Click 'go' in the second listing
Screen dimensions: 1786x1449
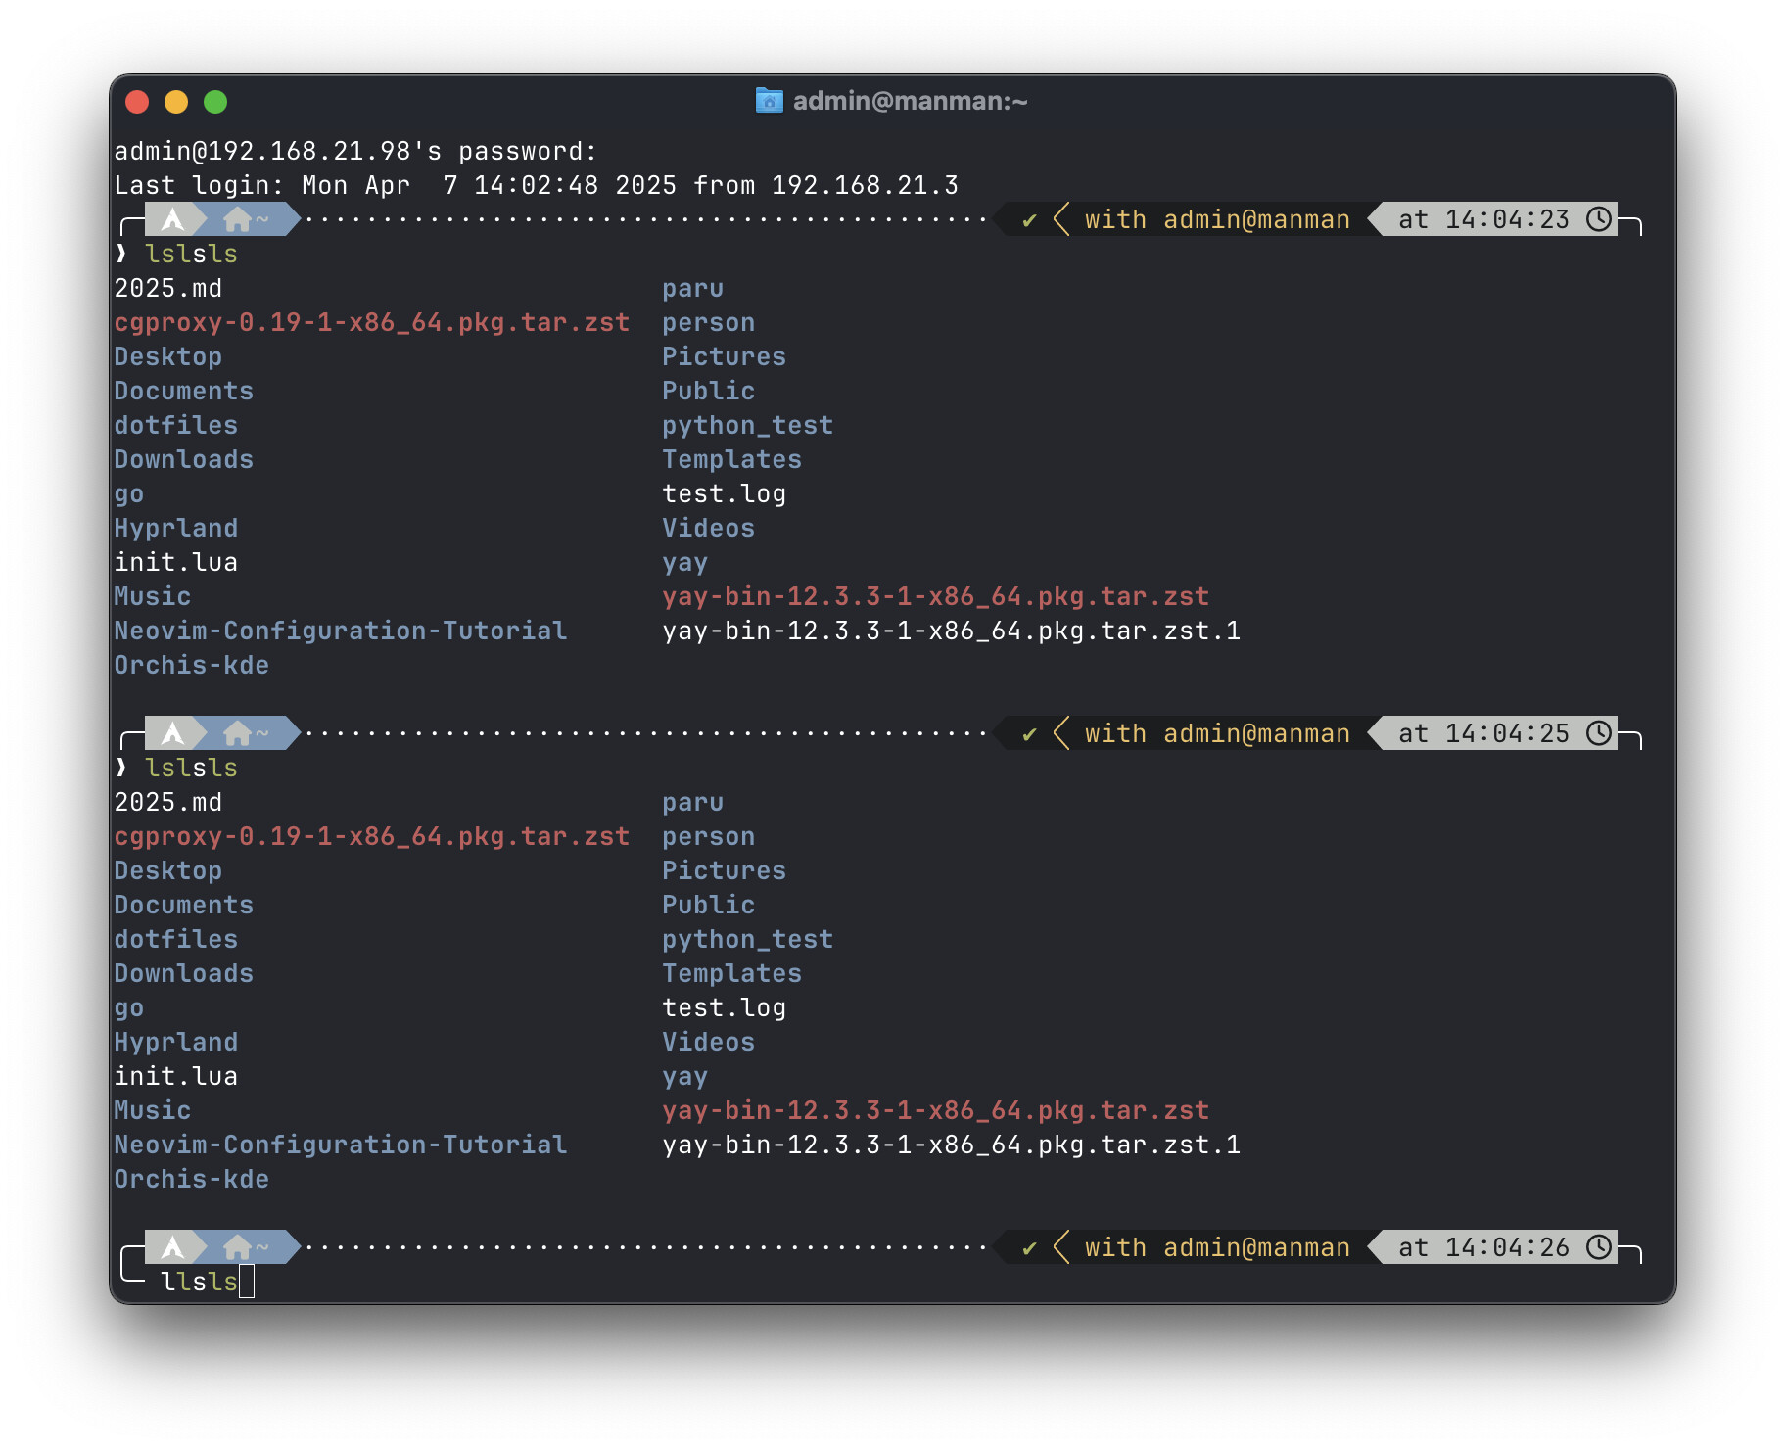pyautogui.click(x=129, y=1007)
